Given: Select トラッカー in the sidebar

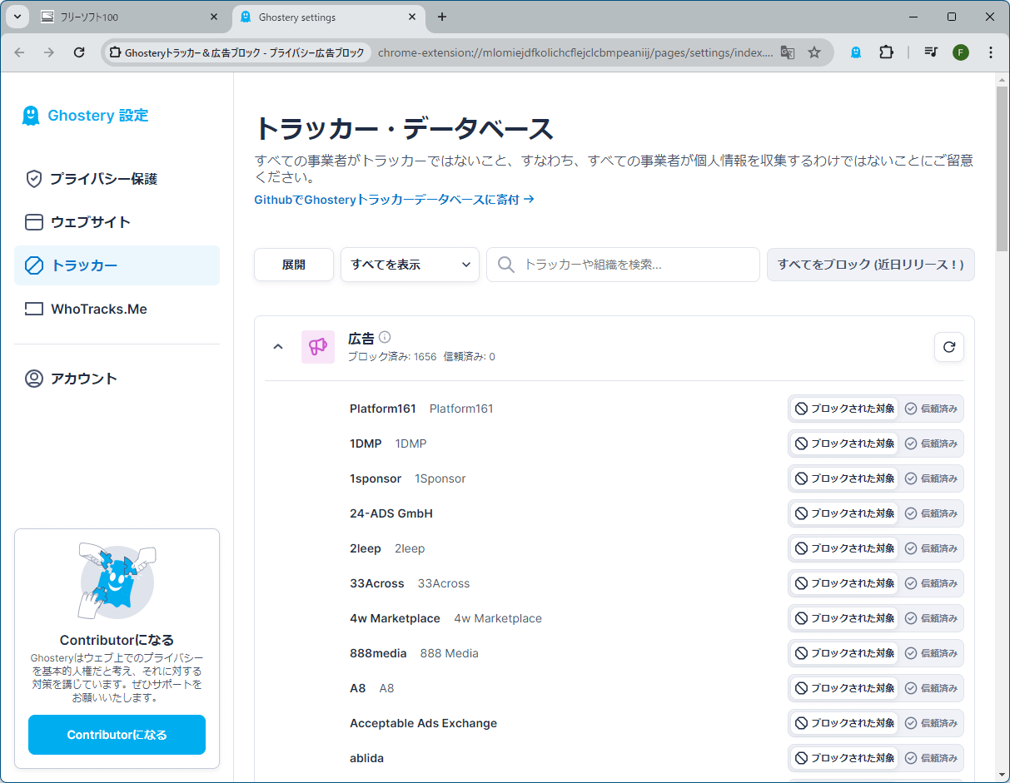Looking at the screenshot, I should tap(117, 265).
